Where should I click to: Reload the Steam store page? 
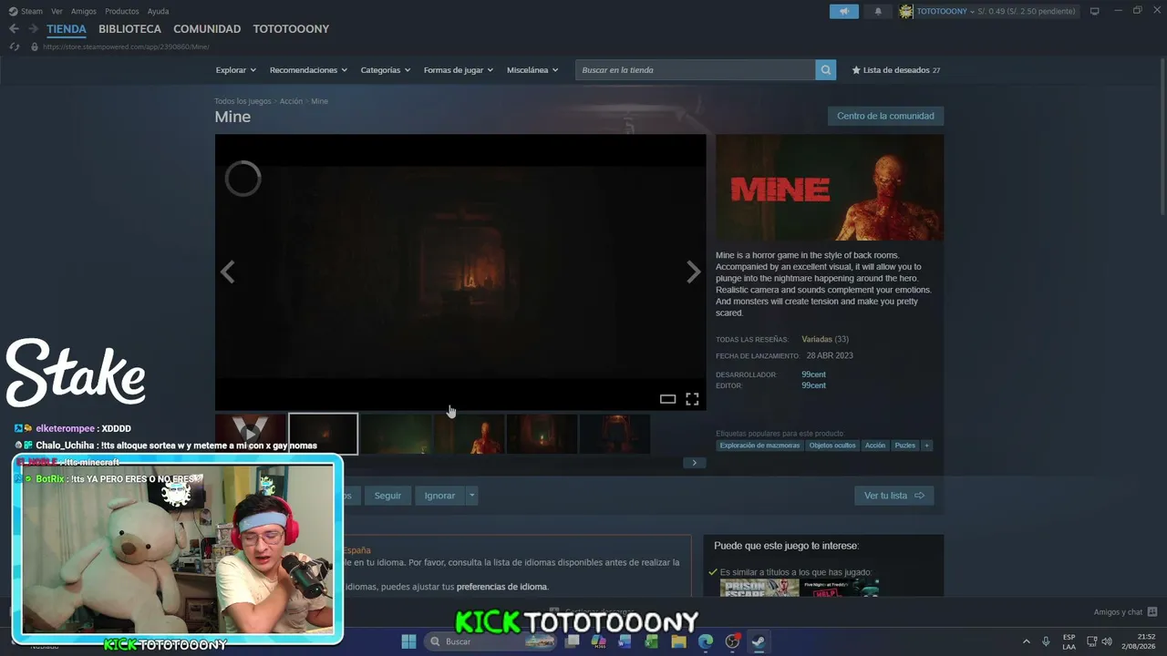[x=14, y=46]
